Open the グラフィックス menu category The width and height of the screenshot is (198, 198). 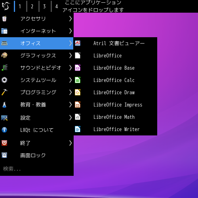(36, 55)
